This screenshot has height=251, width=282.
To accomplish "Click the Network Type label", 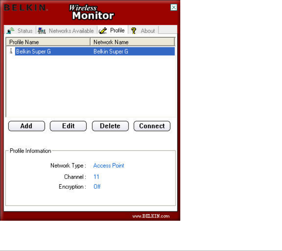I will [68, 166].
